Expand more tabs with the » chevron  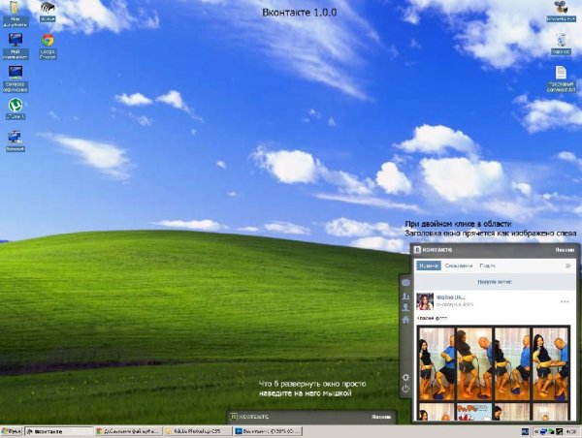coord(567,266)
